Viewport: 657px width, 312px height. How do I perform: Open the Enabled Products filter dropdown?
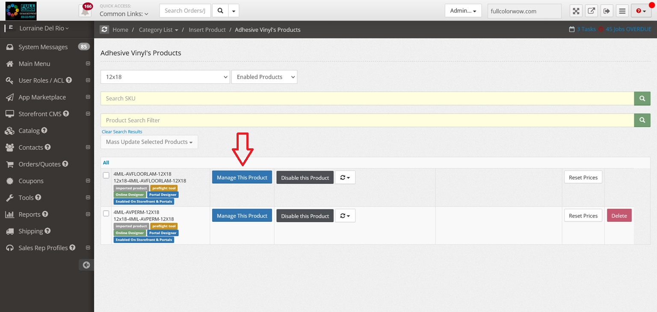pyautogui.click(x=264, y=77)
